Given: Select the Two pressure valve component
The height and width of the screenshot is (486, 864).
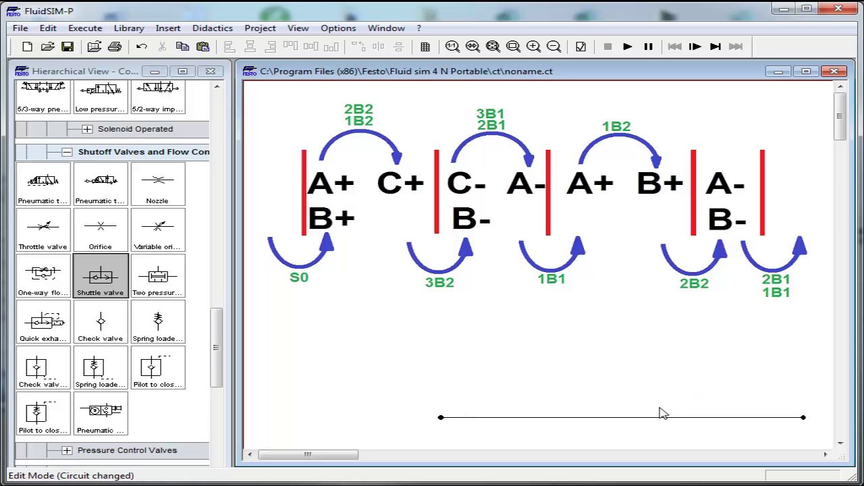Looking at the screenshot, I should pyautogui.click(x=157, y=276).
